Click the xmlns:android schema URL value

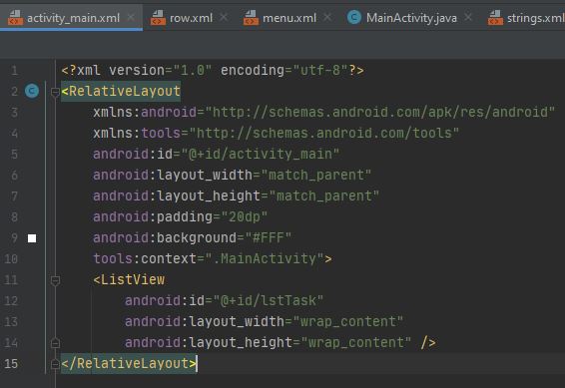click(379, 112)
